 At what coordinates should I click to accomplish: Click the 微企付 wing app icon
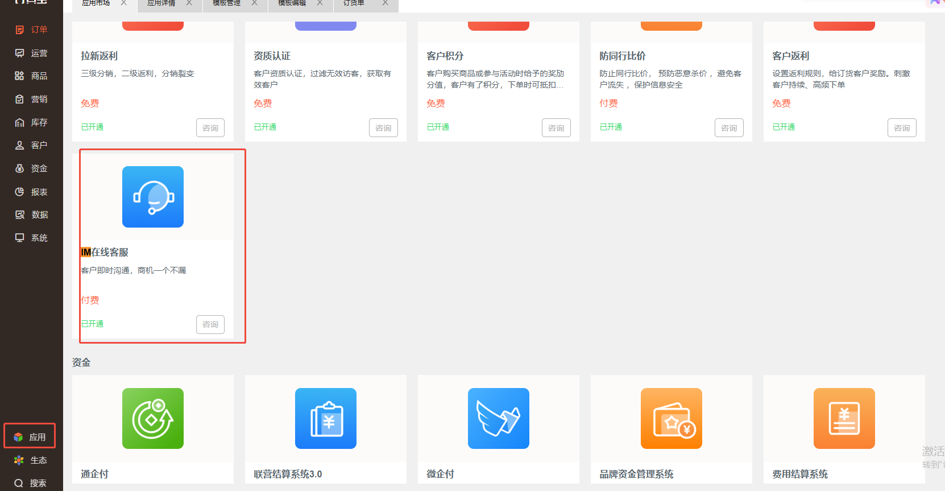499,419
